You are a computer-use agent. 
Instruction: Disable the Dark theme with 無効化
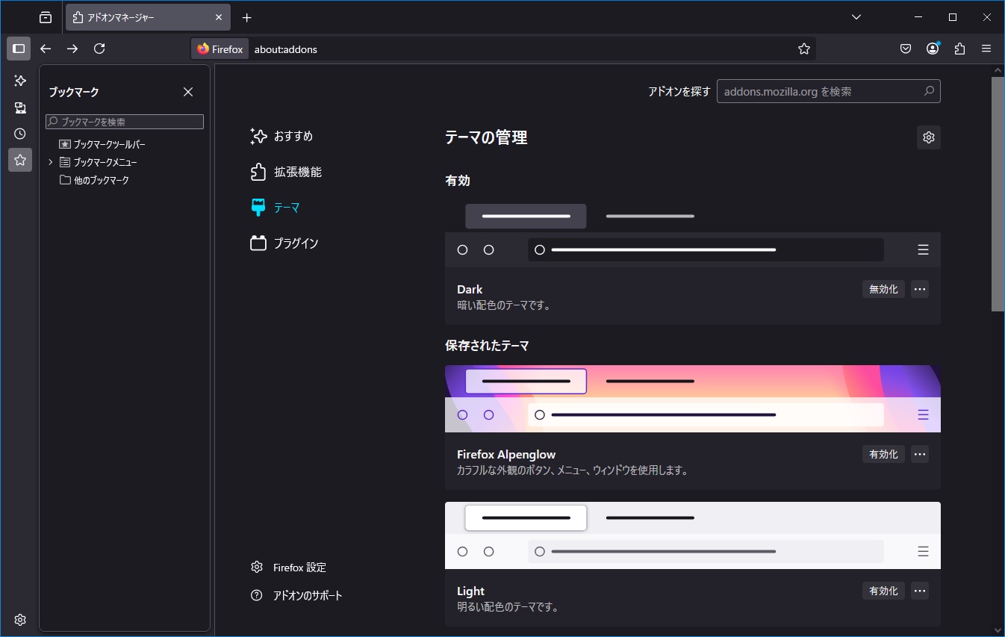point(883,289)
